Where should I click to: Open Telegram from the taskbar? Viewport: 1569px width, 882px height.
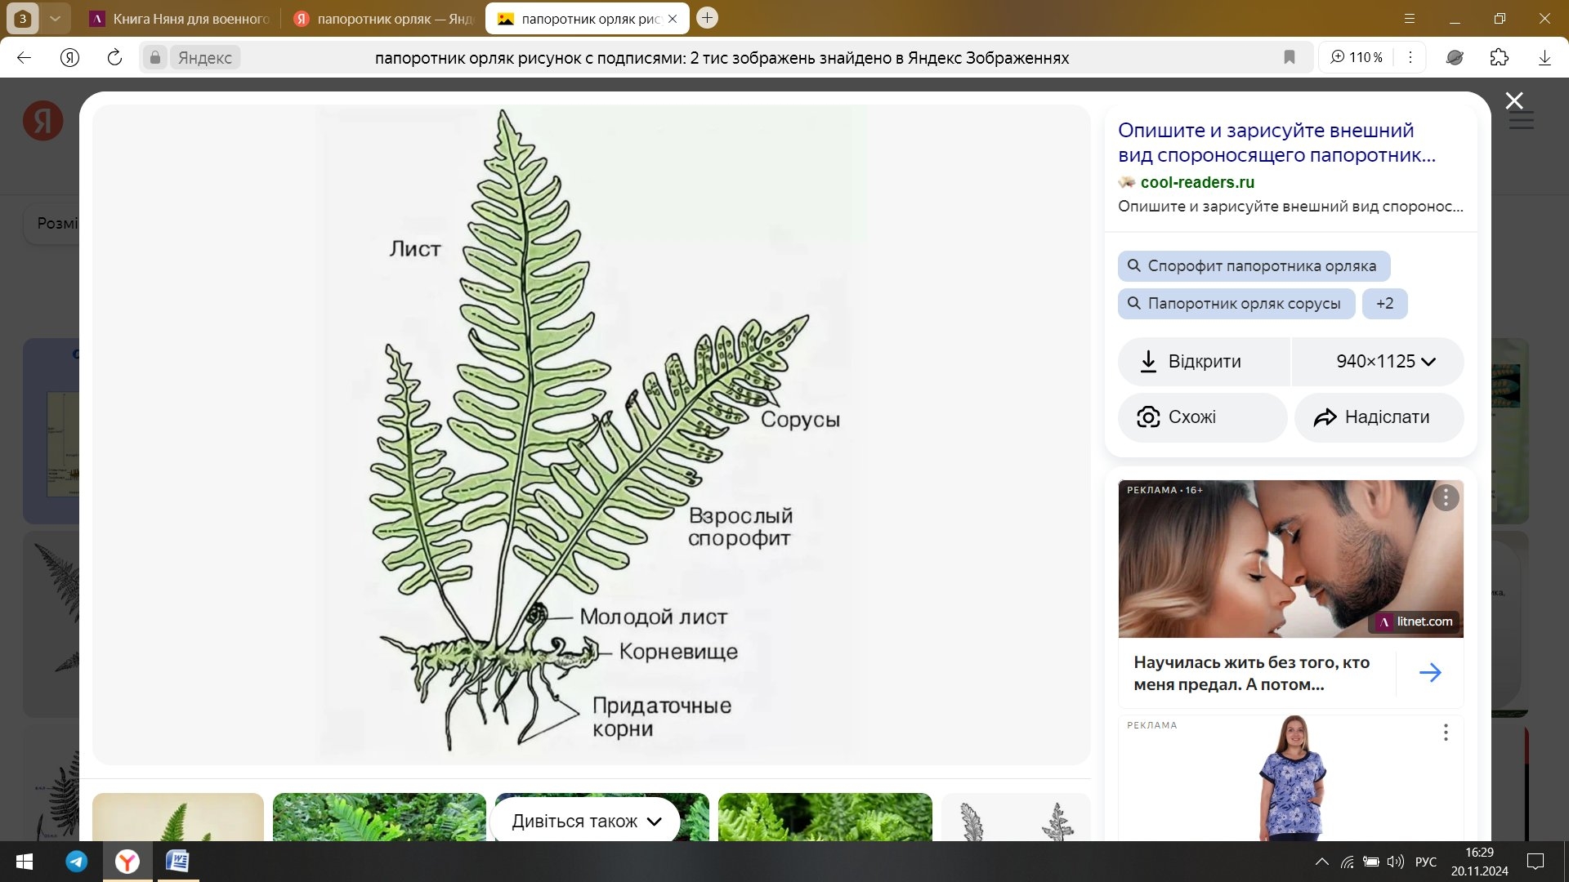tap(77, 861)
